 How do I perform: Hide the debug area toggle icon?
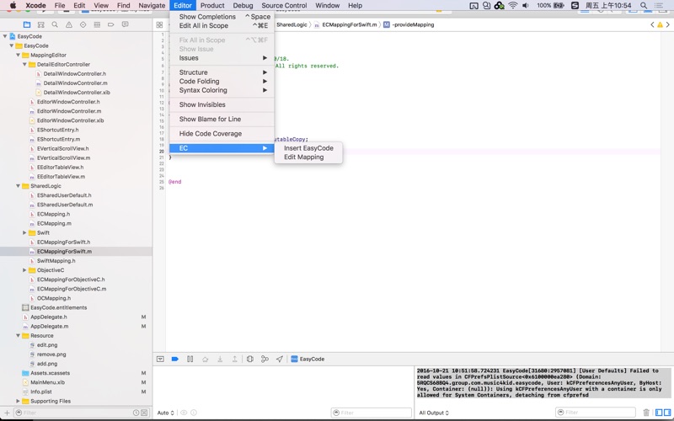(x=160, y=360)
